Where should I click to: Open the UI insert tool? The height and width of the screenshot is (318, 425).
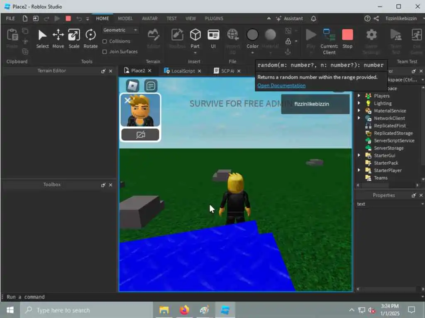point(213,39)
